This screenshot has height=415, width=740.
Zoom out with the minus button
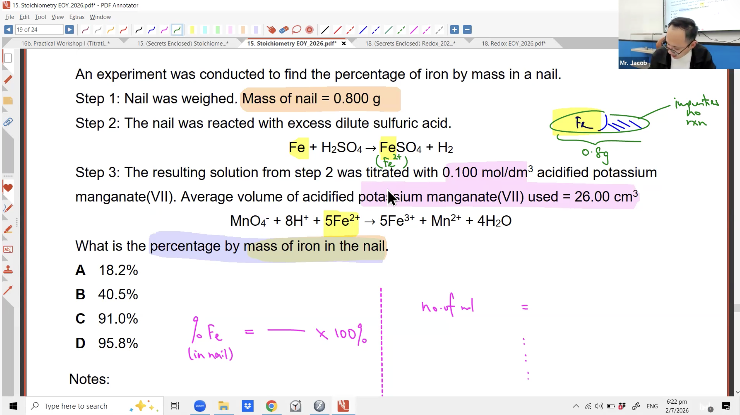(467, 30)
